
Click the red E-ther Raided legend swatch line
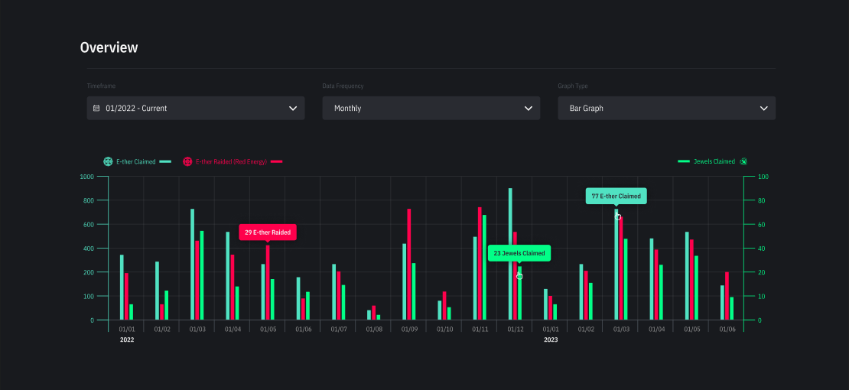pos(277,161)
